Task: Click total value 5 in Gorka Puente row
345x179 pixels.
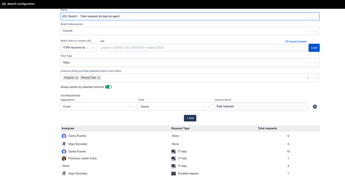Action: 288,136
